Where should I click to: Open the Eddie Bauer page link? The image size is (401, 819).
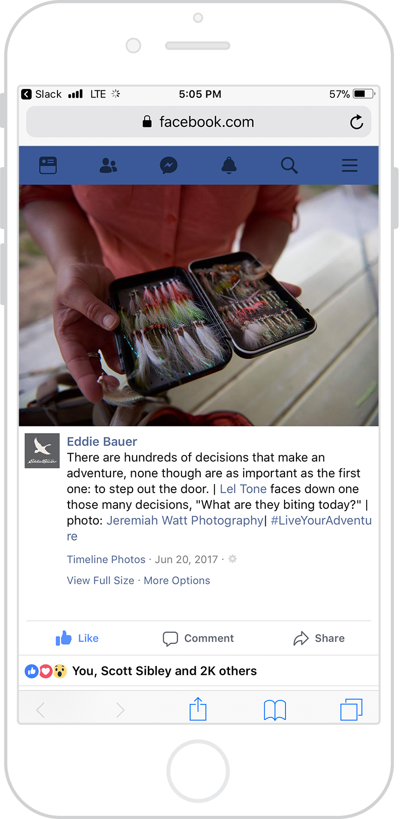(x=102, y=442)
